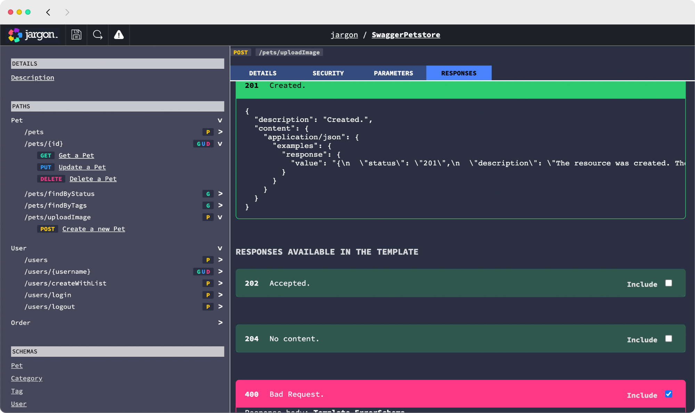Switch to the SECURITY tab
The height and width of the screenshot is (413, 695).
coord(328,73)
